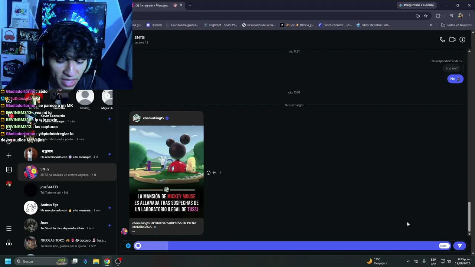The width and height of the screenshot is (475, 267).
Task: Open the SNTG conversation in the list
Action: coord(67,172)
